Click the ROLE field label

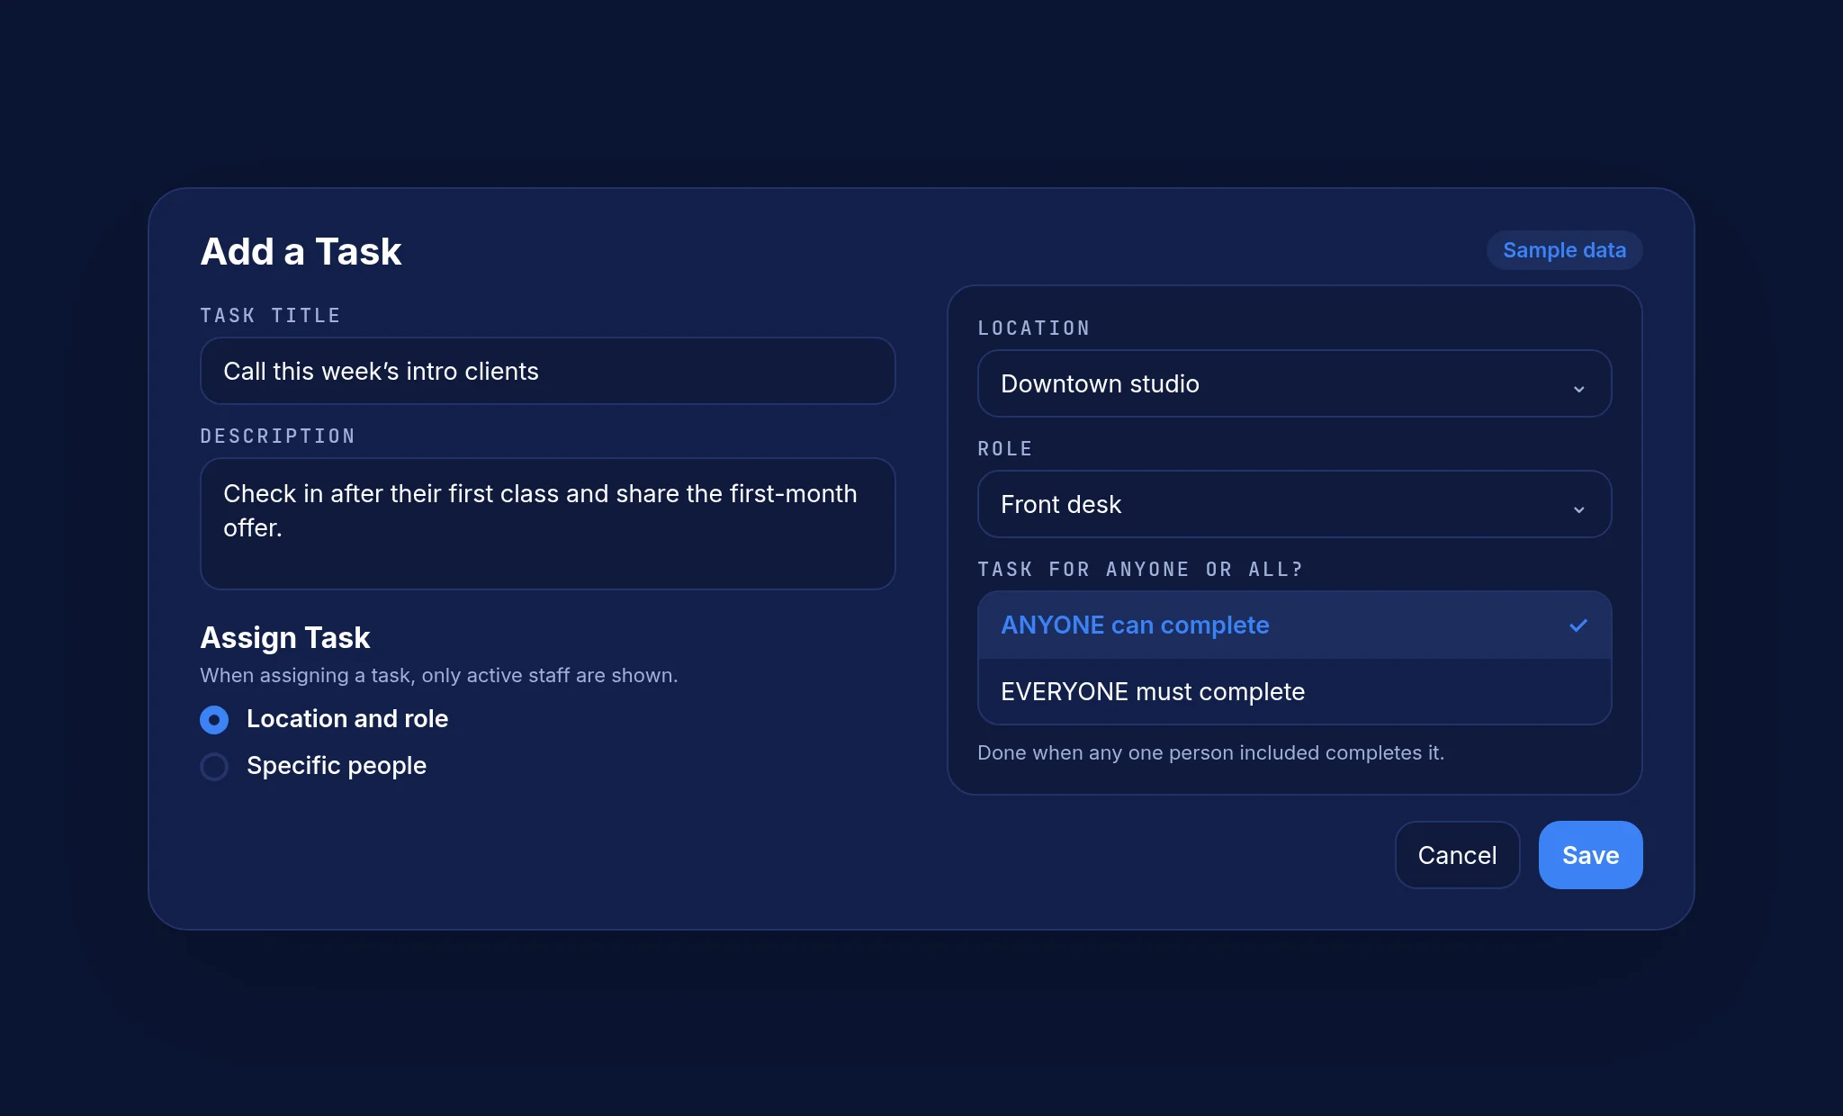click(x=1005, y=449)
